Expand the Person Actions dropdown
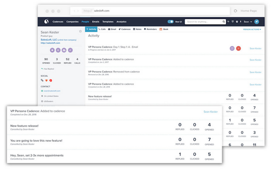 (x=252, y=29)
